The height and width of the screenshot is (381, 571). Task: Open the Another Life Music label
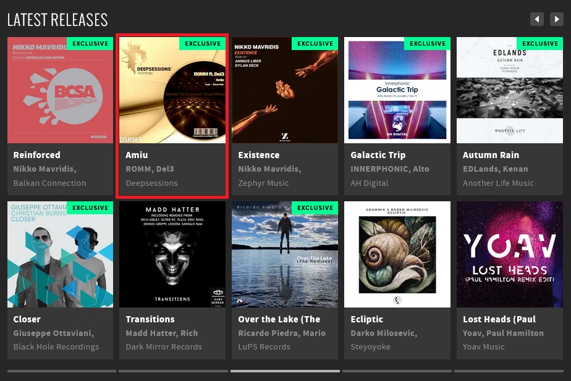click(498, 183)
